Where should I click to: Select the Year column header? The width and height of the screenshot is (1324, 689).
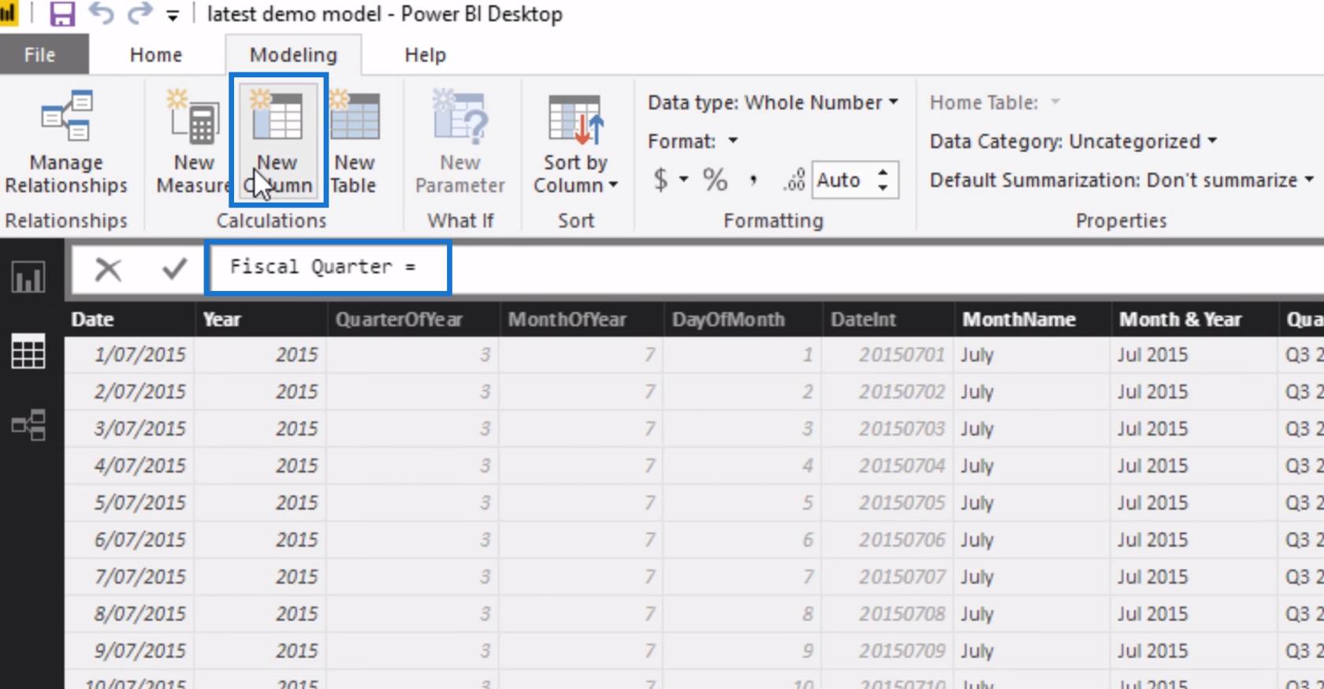[x=261, y=319]
